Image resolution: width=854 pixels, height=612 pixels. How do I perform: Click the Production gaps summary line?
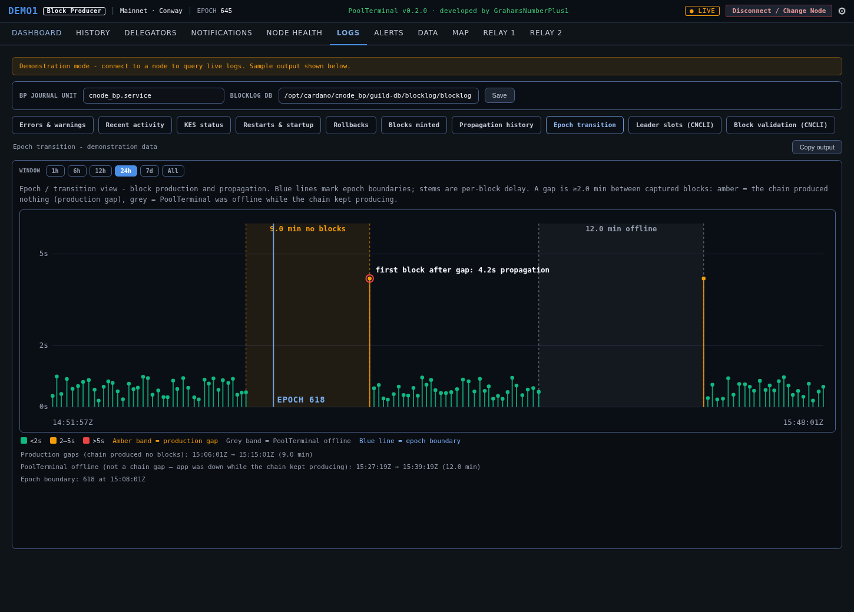pyautogui.click(x=167, y=455)
